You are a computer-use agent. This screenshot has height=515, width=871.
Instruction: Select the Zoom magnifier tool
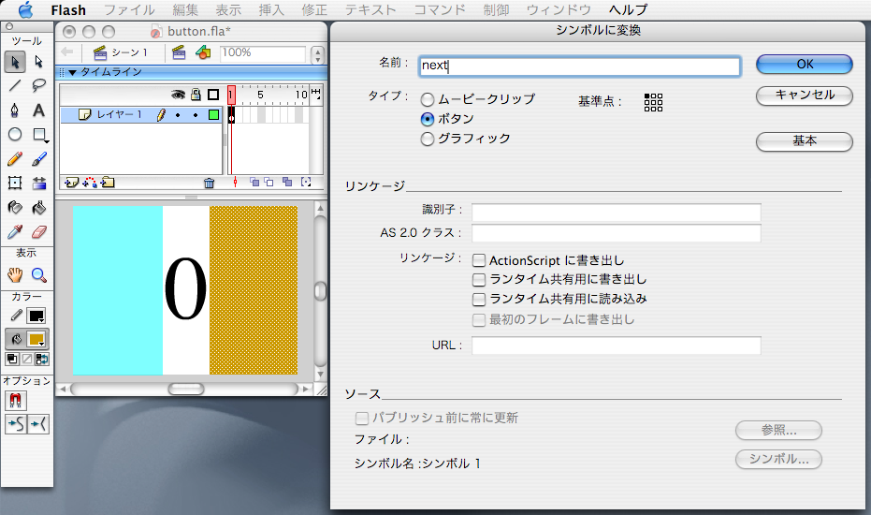click(x=39, y=274)
